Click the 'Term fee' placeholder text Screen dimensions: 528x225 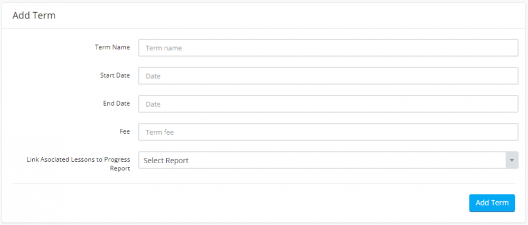click(159, 132)
